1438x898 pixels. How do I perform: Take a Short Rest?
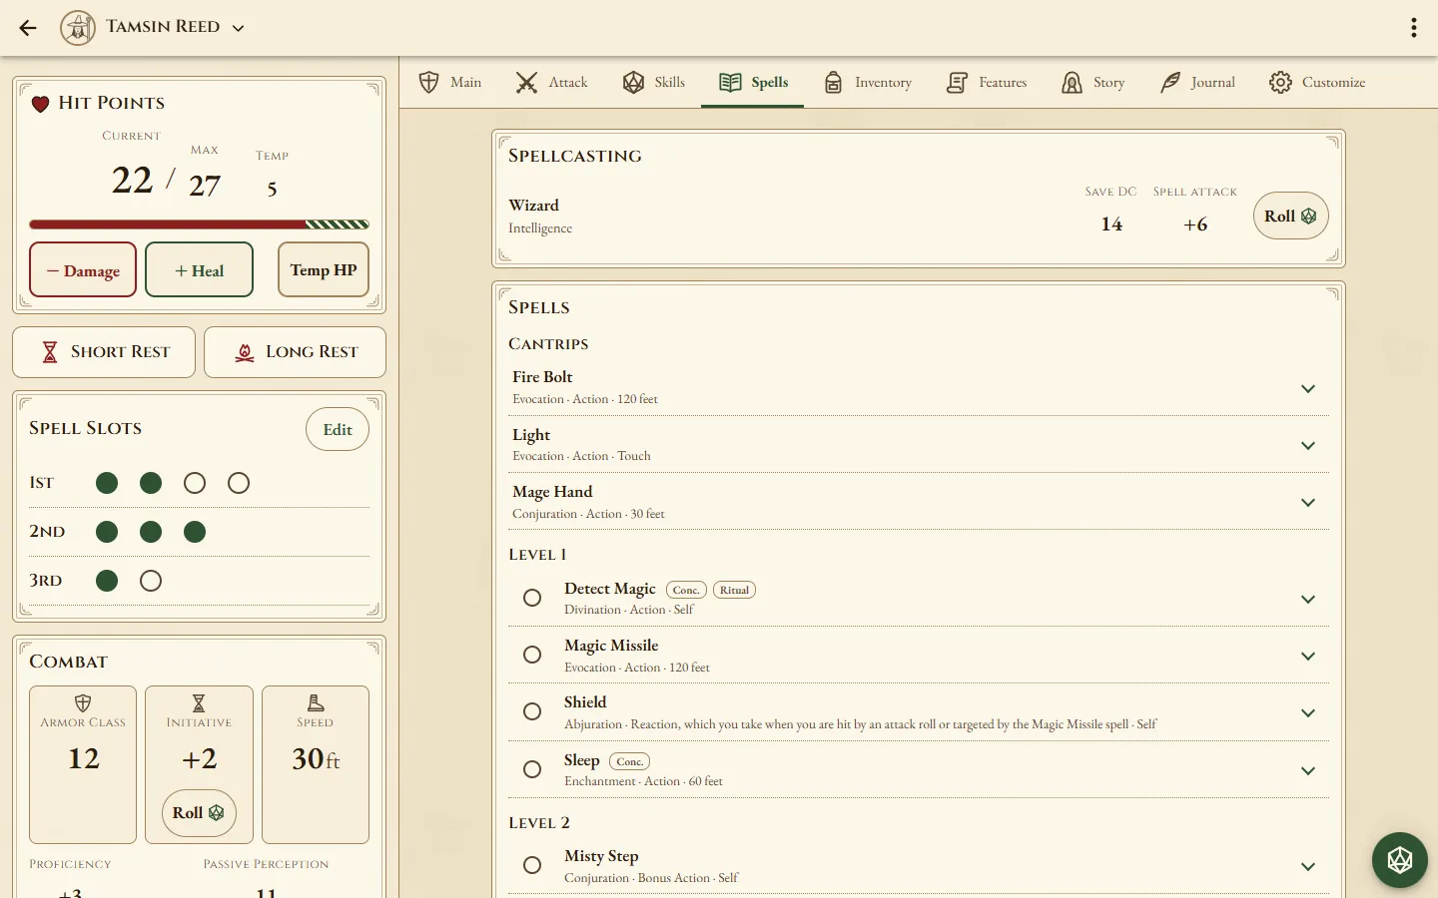(x=104, y=352)
